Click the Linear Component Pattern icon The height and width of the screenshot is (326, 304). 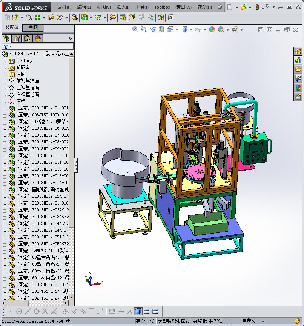point(38,18)
